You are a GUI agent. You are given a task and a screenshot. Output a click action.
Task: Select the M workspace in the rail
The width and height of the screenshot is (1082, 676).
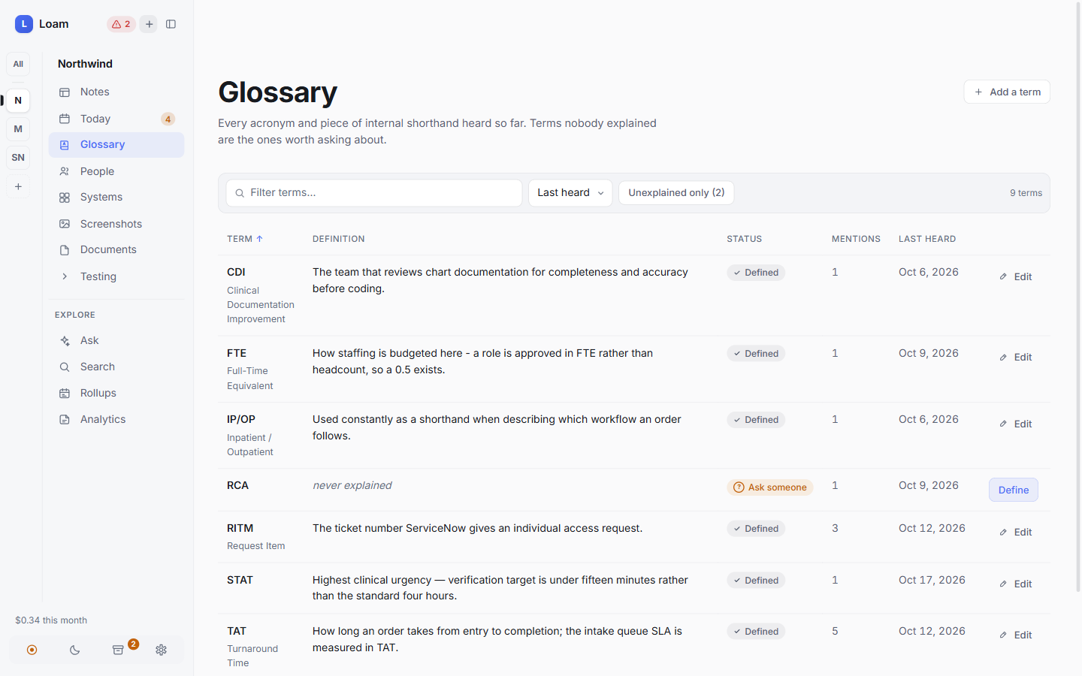[18, 129]
